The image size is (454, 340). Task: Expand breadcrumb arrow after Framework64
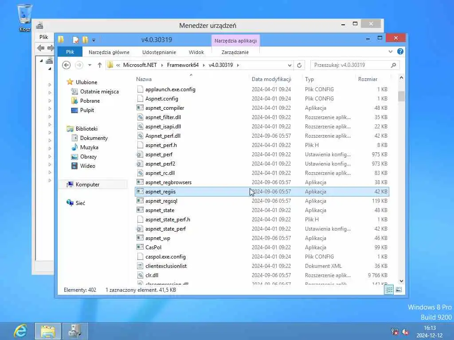(x=204, y=65)
